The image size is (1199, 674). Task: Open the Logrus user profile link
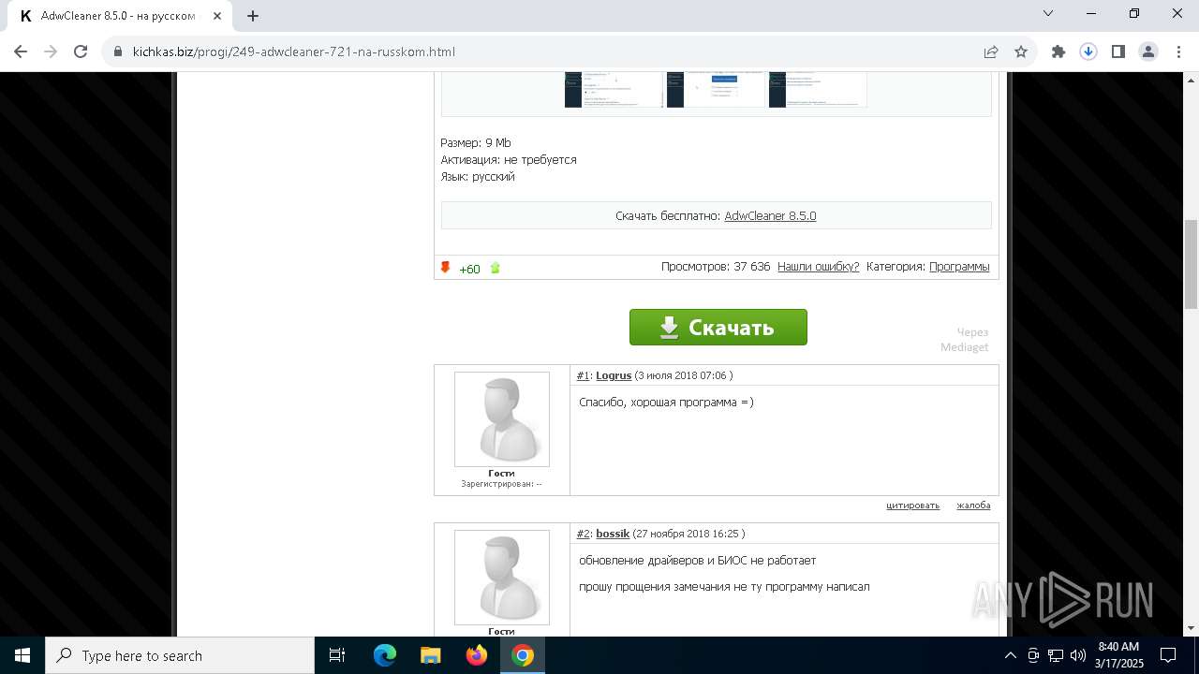pos(614,375)
